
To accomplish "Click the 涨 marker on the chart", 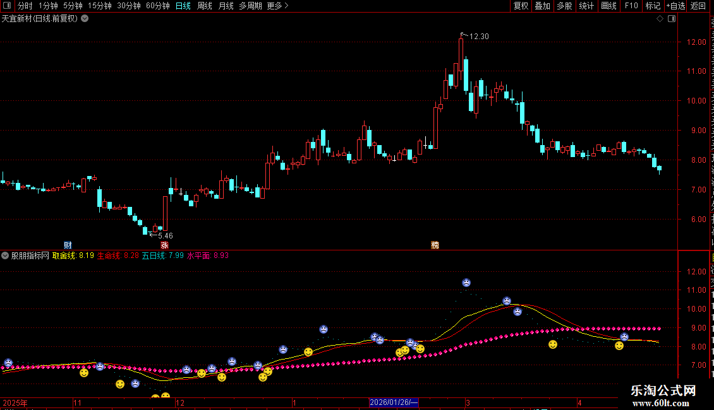I will 164,245.
